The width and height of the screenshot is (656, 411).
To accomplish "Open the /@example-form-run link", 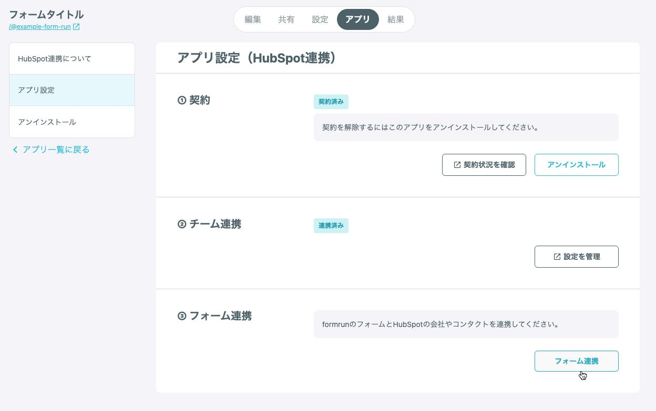I will pyautogui.click(x=40, y=27).
